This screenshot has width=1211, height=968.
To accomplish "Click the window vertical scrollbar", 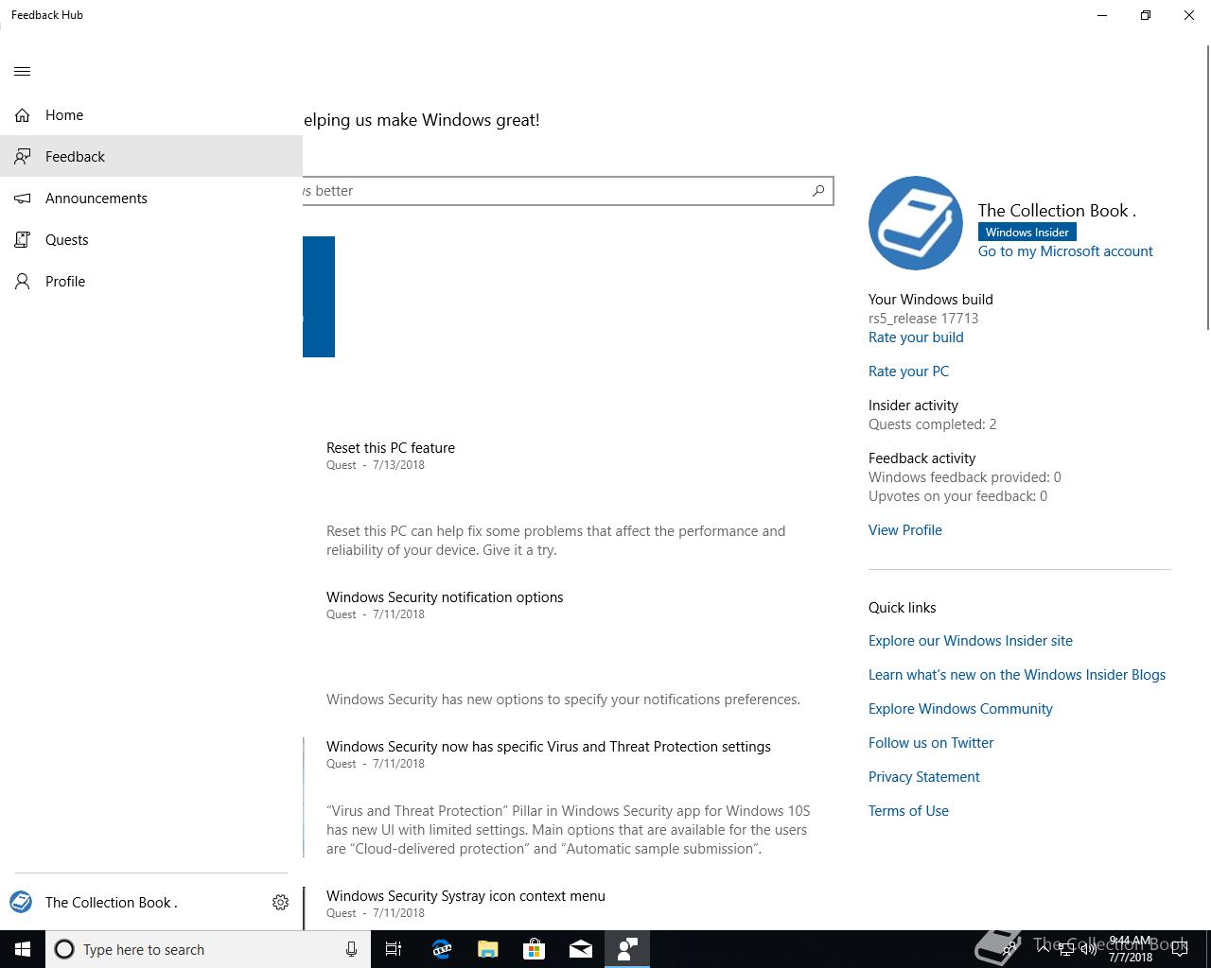I will tap(1207, 189).
